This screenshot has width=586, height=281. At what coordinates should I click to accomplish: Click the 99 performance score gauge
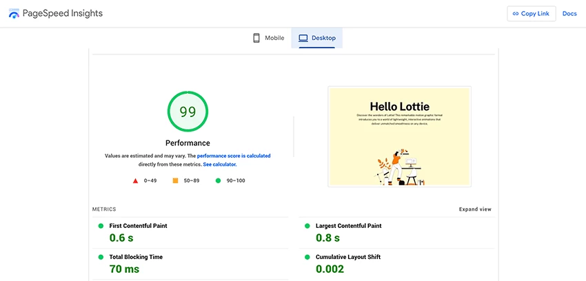click(x=188, y=112)
